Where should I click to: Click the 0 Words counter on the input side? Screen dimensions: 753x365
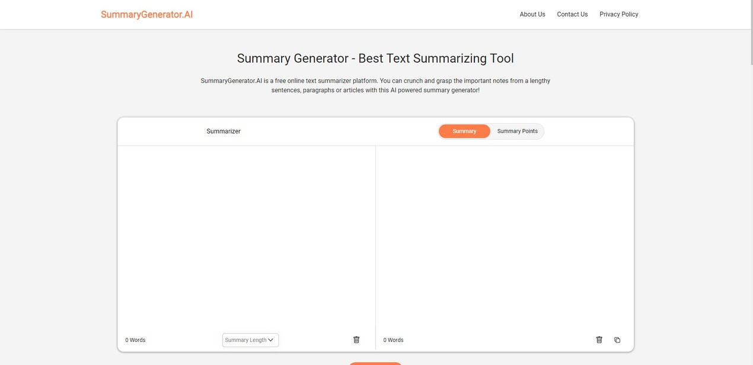tap(136, 338)
